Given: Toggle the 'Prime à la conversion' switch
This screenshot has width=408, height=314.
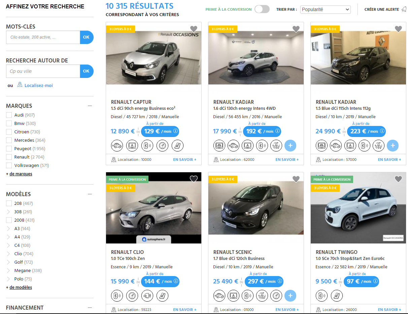Looking at the screenshot, I should pos(262,9).
